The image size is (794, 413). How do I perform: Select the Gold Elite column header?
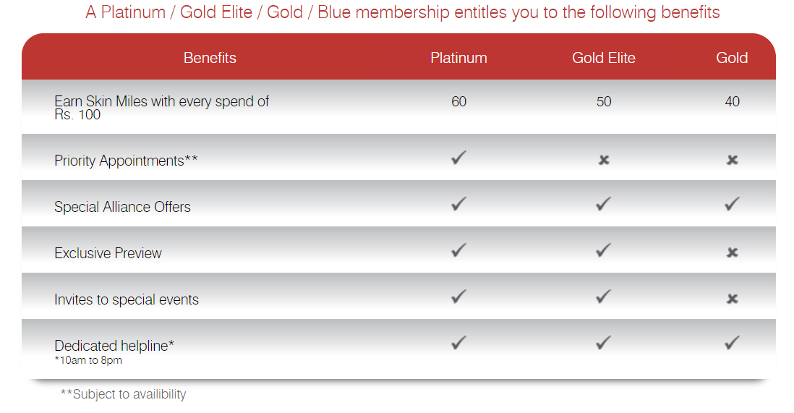point(604,58)
